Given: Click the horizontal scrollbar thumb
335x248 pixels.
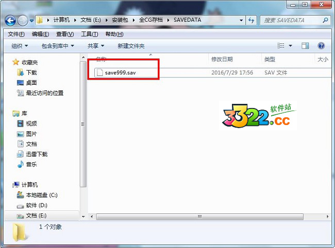Looking at the screenshot, I should [199, 216].
